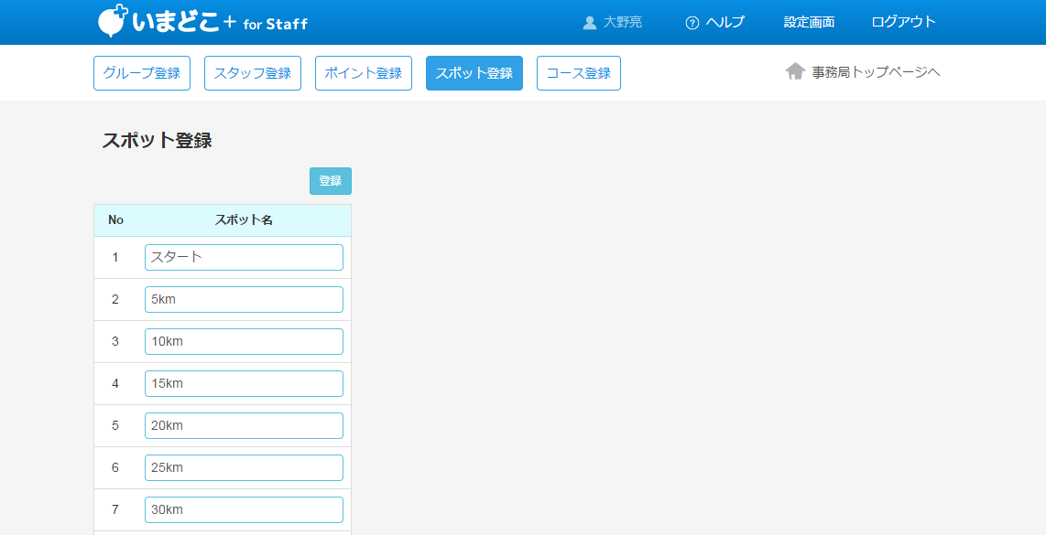1046x535 pixels.
Task: Go to the ポイント登録 tab
Action: click(x=364, y=73)
